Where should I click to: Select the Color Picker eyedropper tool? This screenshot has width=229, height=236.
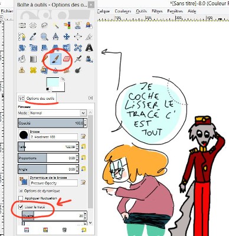point(33,37)
